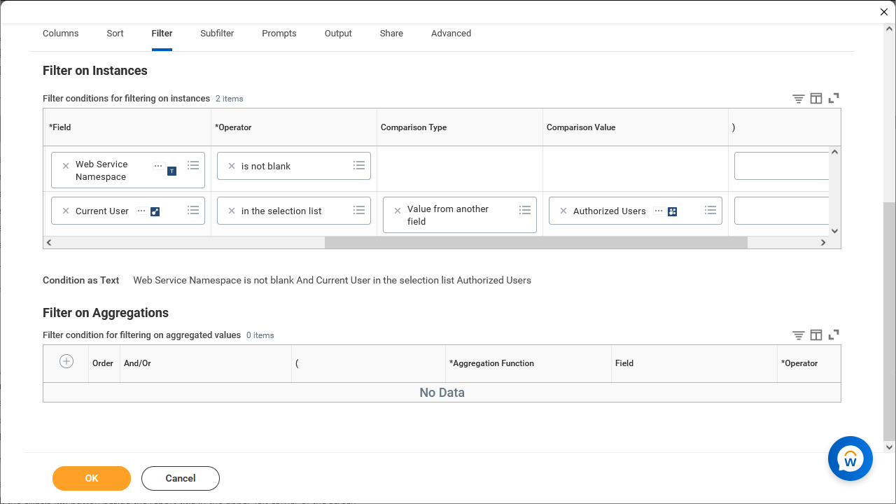
Task: Open the Workday Assistant
Action: [850, 458]
